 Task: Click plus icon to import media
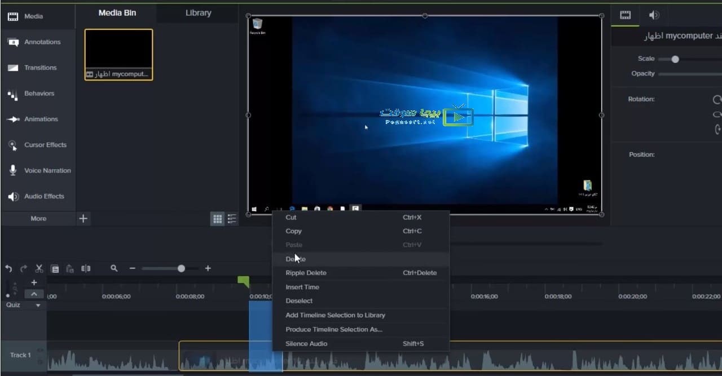click(83, 219)
